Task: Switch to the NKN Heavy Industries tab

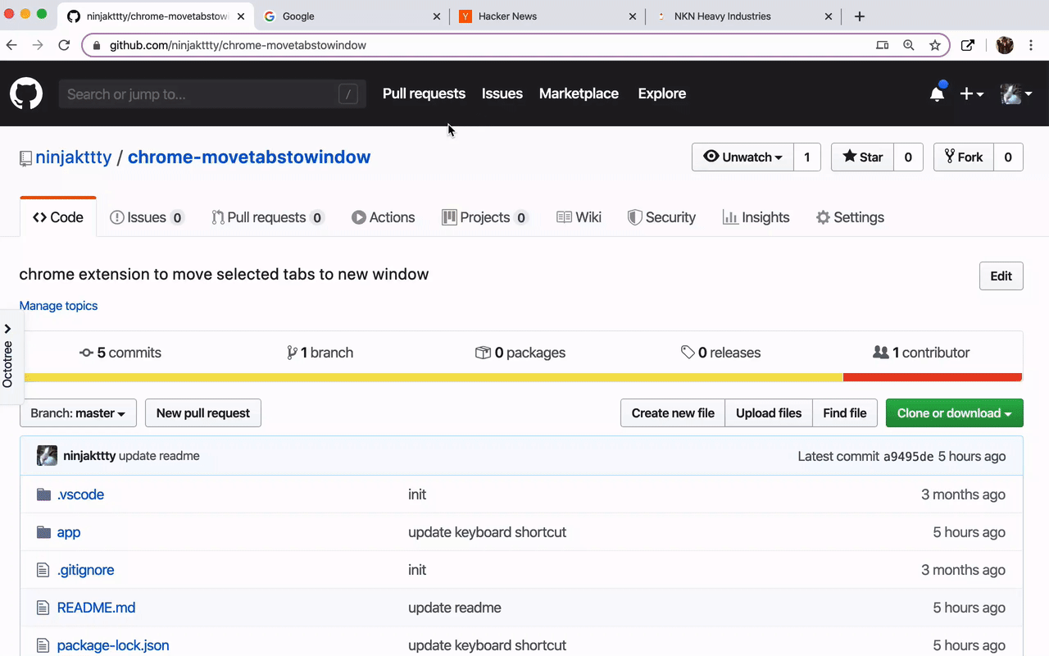Action: click(743, 16)
